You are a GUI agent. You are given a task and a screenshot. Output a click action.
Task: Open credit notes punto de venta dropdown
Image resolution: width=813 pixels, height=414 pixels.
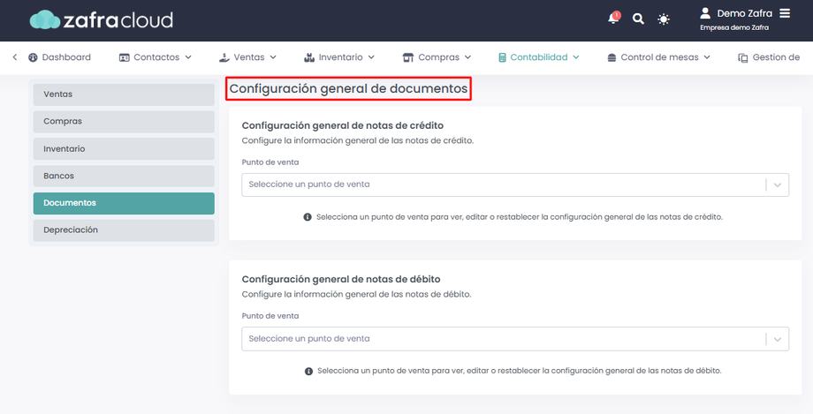point(515,185)
